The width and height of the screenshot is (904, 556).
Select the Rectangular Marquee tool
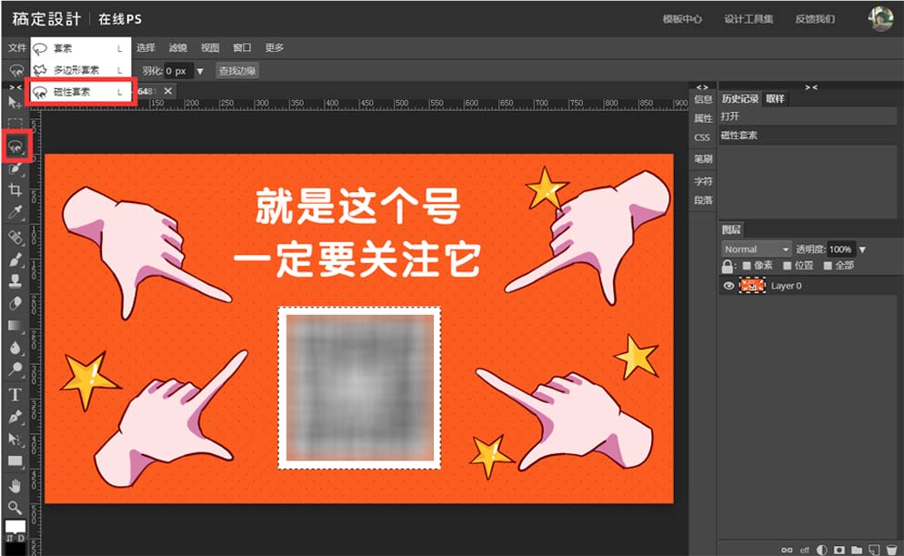pyautogui.click(x=15, y=124)
